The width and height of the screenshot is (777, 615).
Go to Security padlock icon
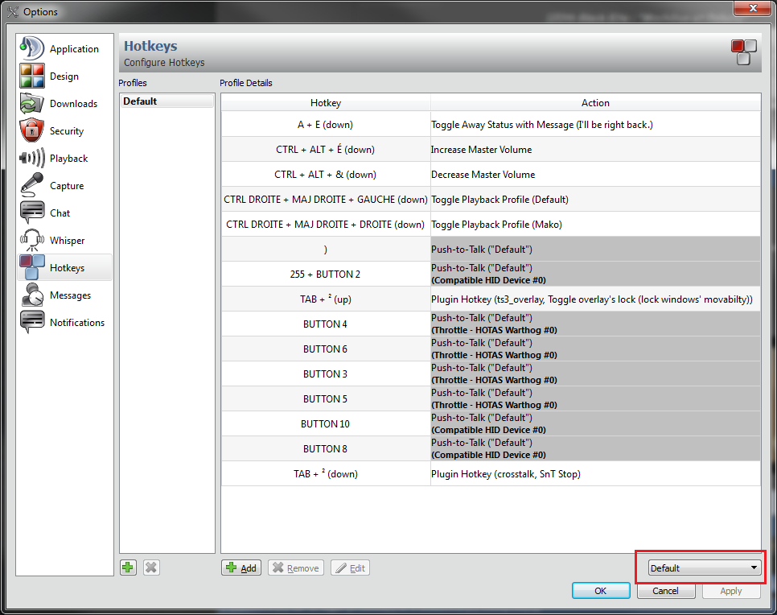point(31,131)
